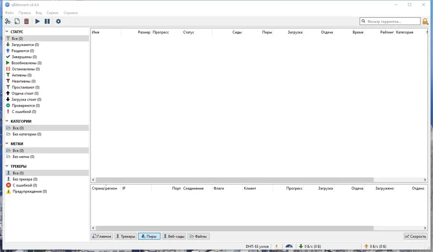
Task: Click the add torrent file icon
Action: 17,21
